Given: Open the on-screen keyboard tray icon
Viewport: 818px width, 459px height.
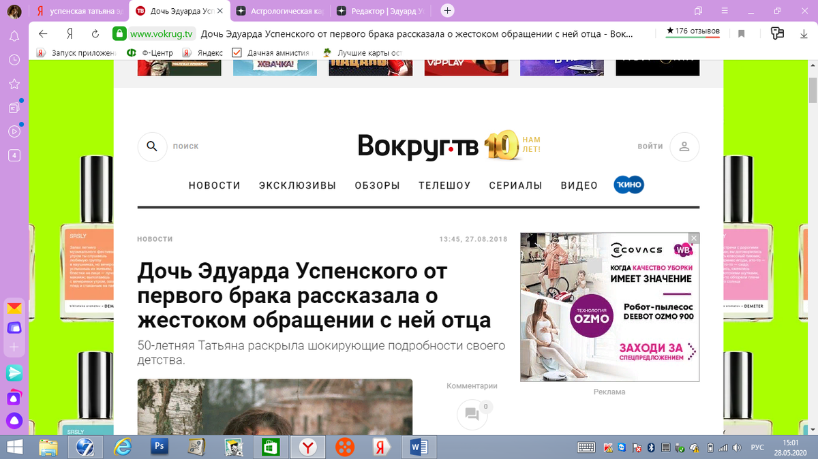Looking at the screenshot, I should (x=587, y=447).
